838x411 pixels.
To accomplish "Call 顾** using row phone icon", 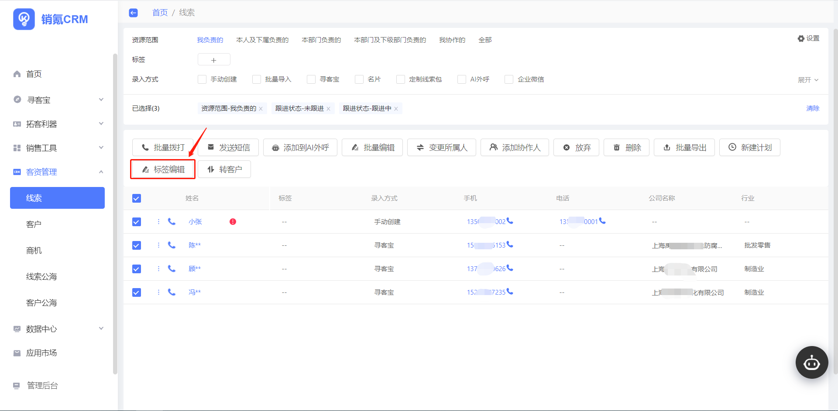I will pos(172,269).
